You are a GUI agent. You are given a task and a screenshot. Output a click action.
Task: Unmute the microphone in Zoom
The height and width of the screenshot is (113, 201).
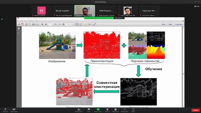pos(5,110)
